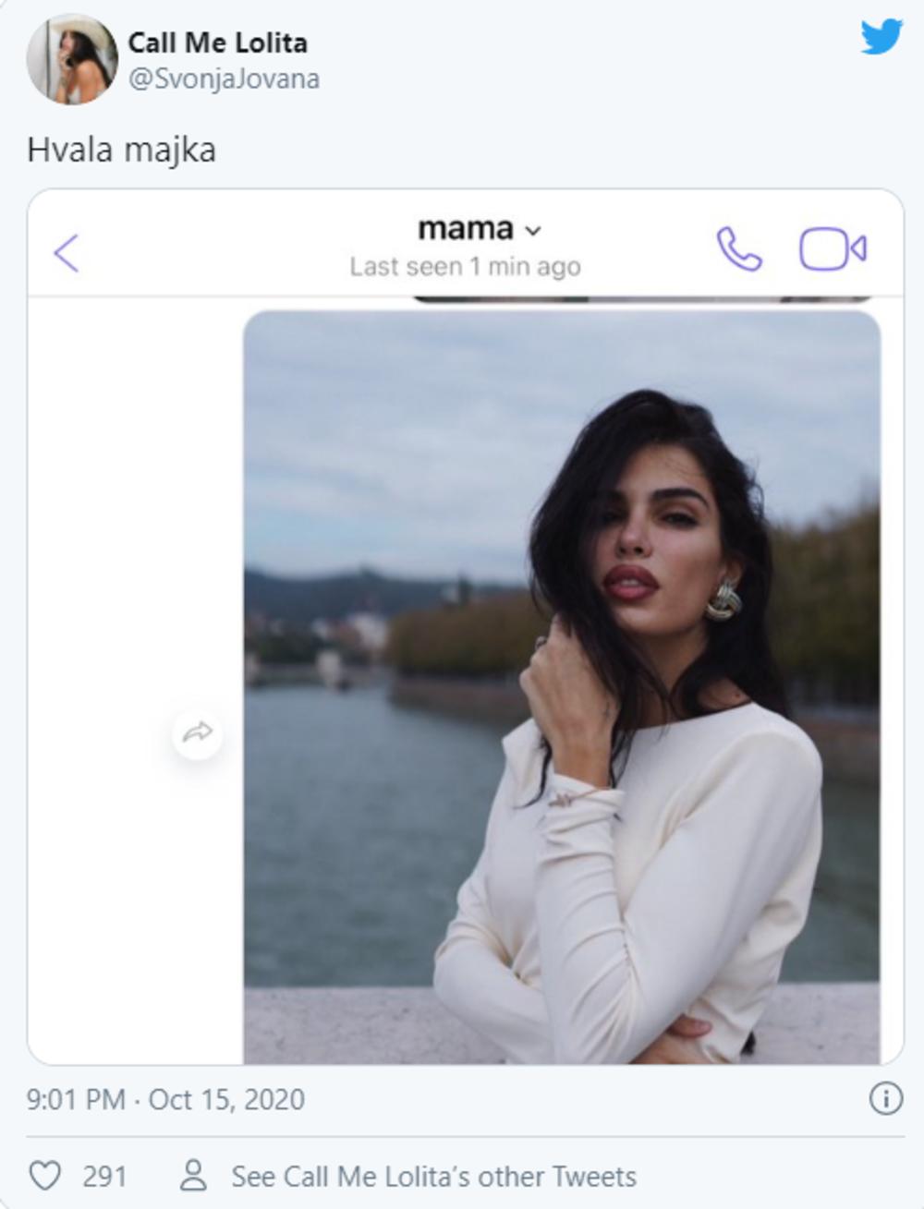Open the tweet info icon

[x=885, y=1098]
